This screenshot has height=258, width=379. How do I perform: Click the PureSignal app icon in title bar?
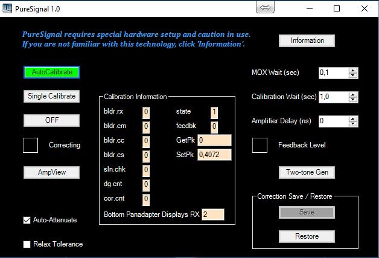7,8
